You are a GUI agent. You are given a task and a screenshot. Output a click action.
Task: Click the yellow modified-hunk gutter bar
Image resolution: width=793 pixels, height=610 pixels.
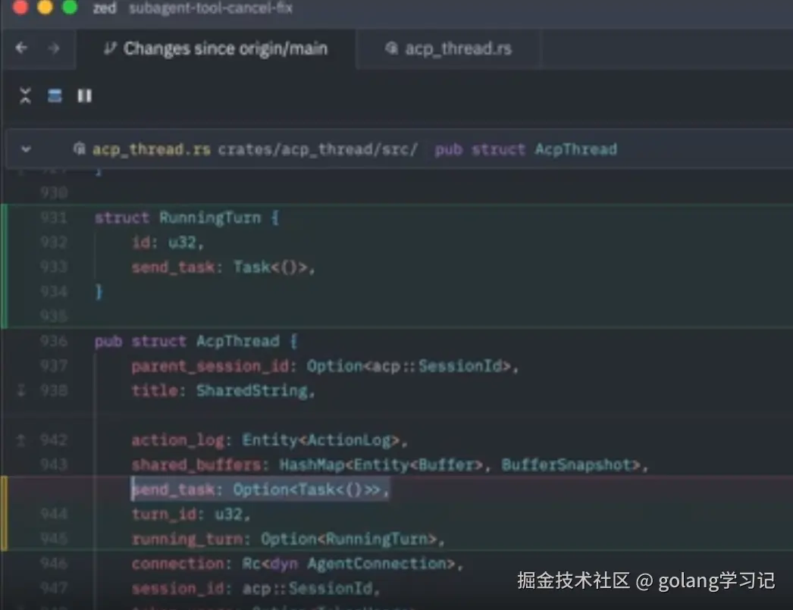(4, 514)
